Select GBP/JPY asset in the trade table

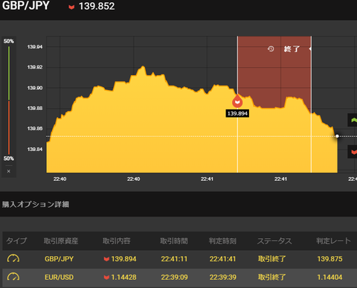pyautogui.click(x=59, y=259)
